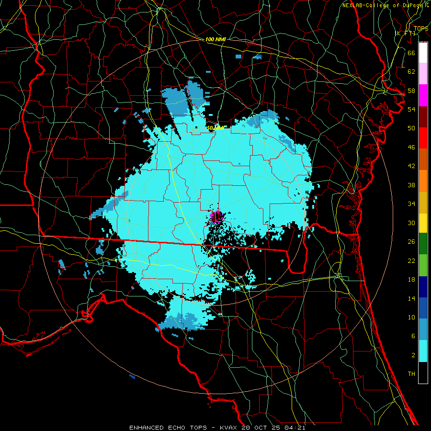Click the magenta radar site marker on the map
Screen dimensions: 431x431
217,216
